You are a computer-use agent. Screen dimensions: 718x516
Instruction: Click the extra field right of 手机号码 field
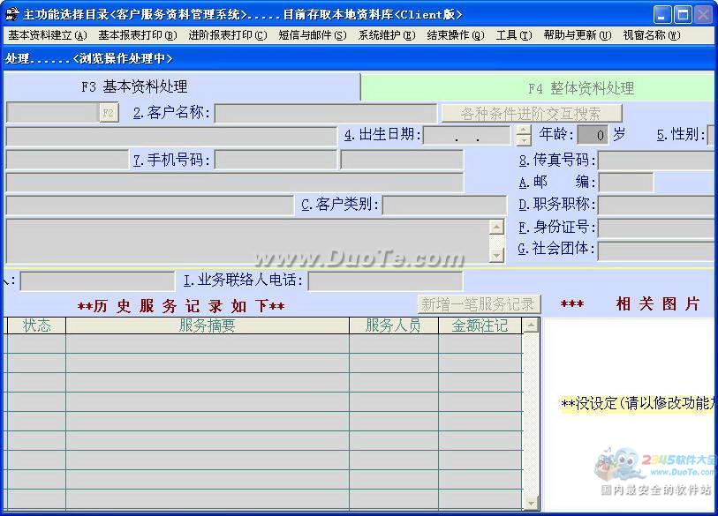(x=402, y=161)
